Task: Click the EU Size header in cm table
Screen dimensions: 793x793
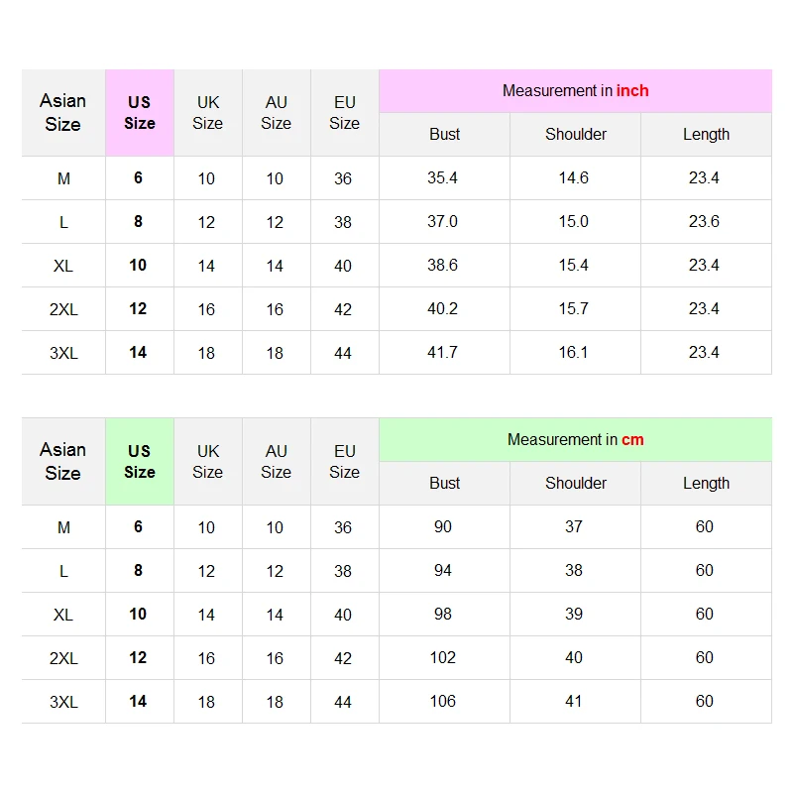Action: (345, 461)
